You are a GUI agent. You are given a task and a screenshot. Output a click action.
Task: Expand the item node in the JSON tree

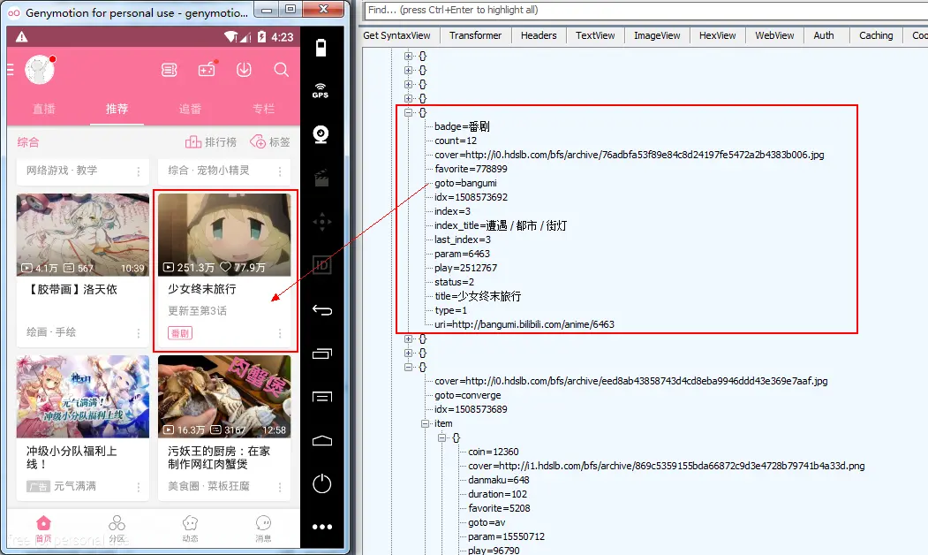pyautogui.click(x=425, y=423)
